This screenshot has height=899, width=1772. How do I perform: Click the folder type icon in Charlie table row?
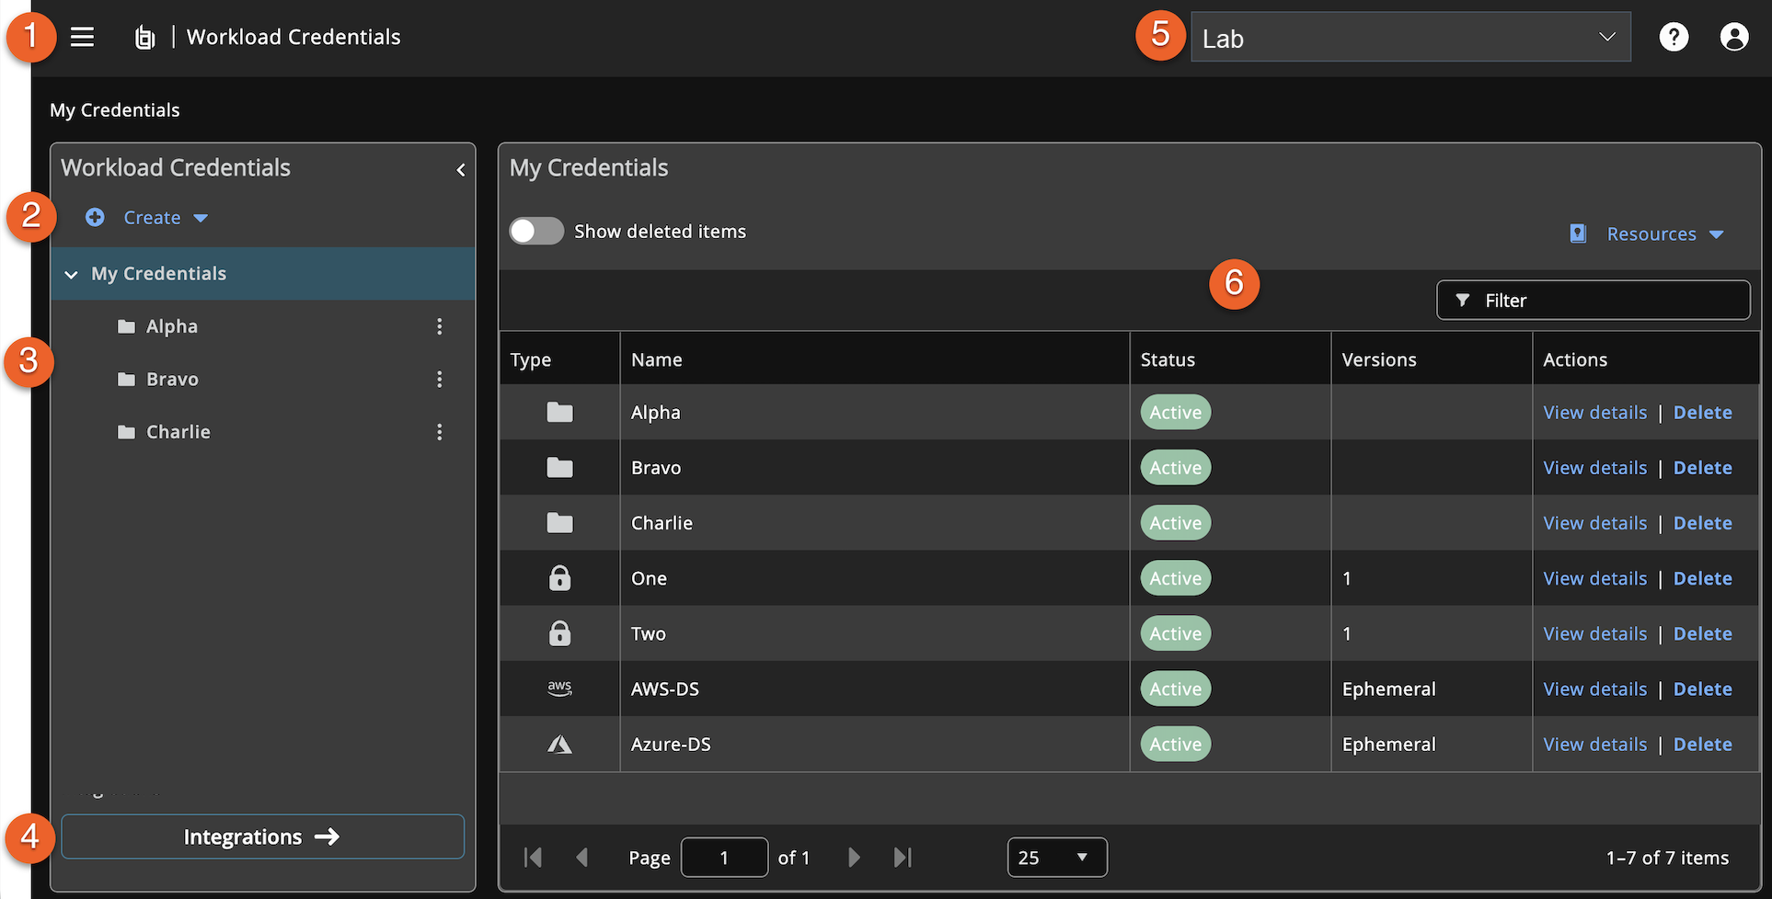pyautogui.click(x=559, y=522)
